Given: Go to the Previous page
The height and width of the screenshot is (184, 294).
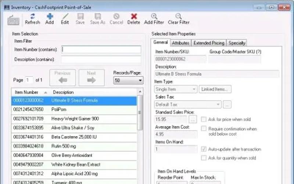Looking at the screenshot, I should tap(62, 78).
